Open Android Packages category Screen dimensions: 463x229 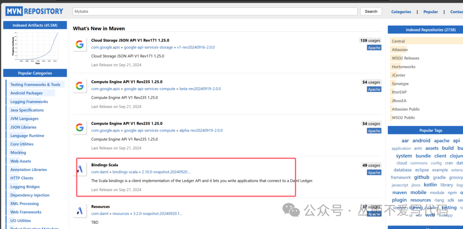tap(26, 93)
